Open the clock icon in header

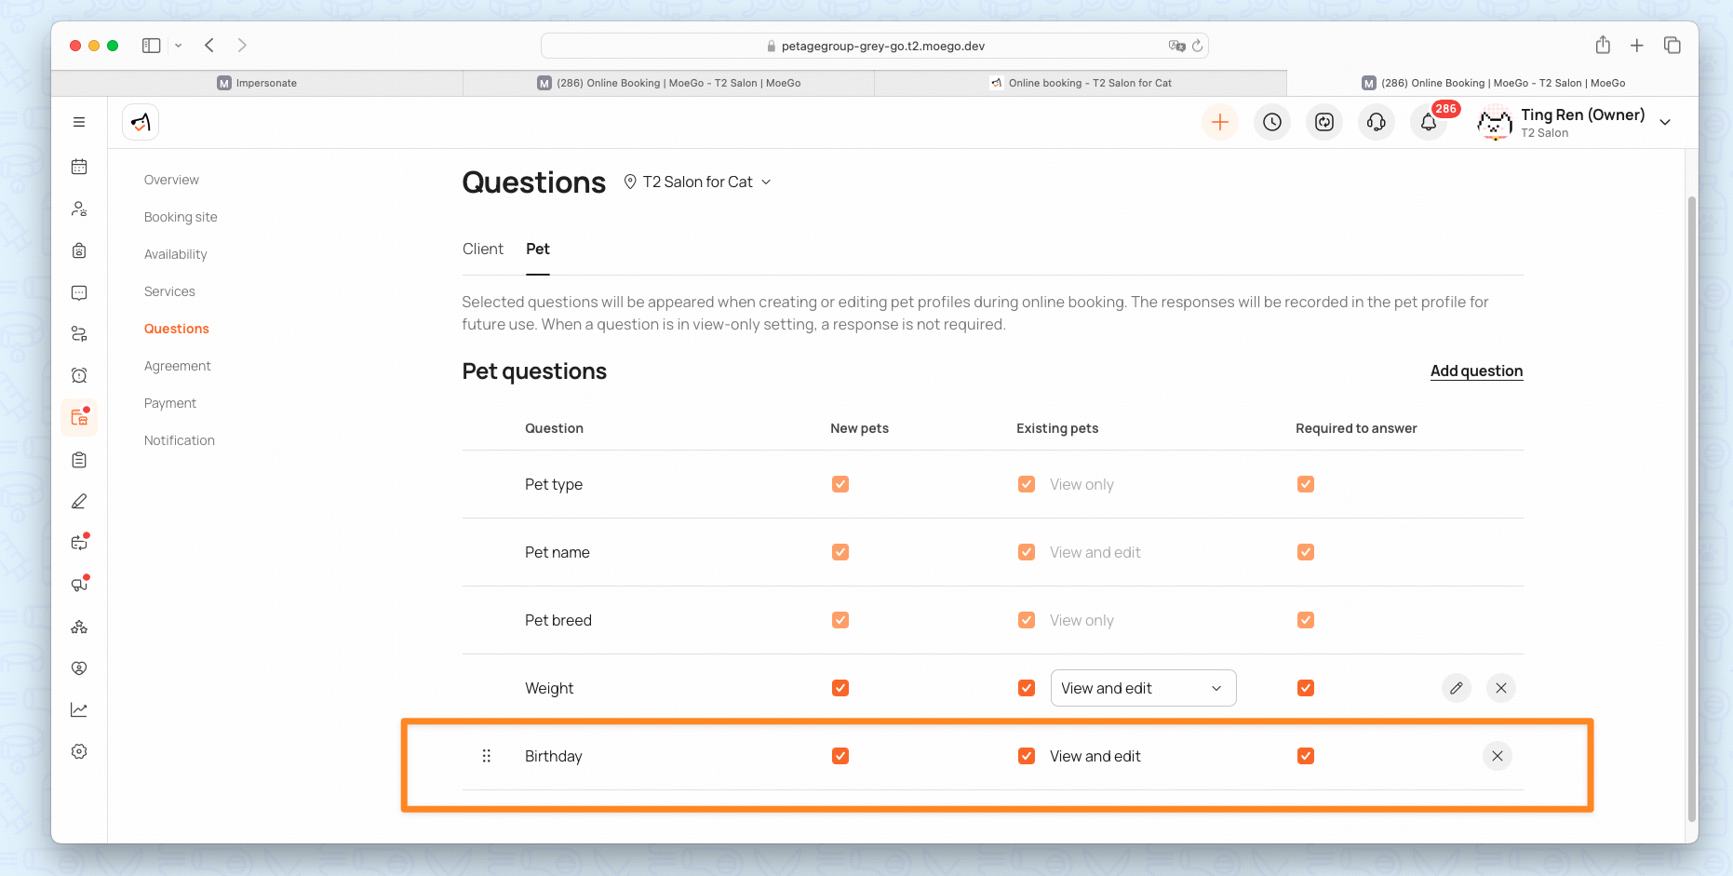click(x=1271, y=122)
